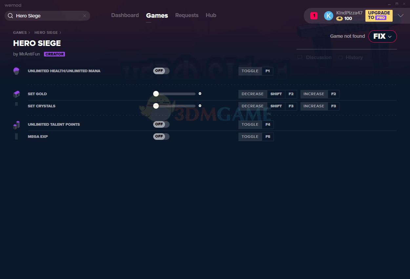Click the F4 hotkey box

268,124
